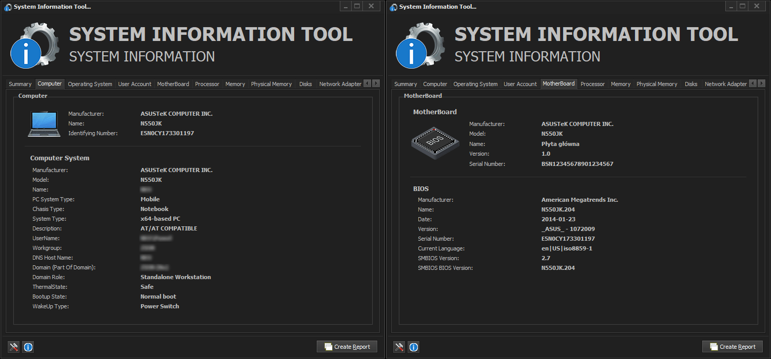Screen dimensions: 771x359
Task: Open Network Adapter tab in right window
Action: 725,84
